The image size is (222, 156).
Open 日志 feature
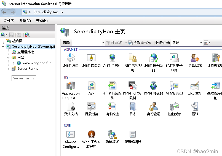[133, 109]
